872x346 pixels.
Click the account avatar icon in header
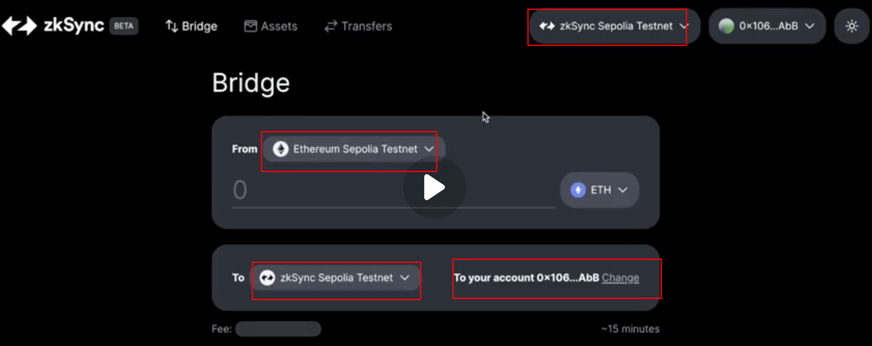726,26
